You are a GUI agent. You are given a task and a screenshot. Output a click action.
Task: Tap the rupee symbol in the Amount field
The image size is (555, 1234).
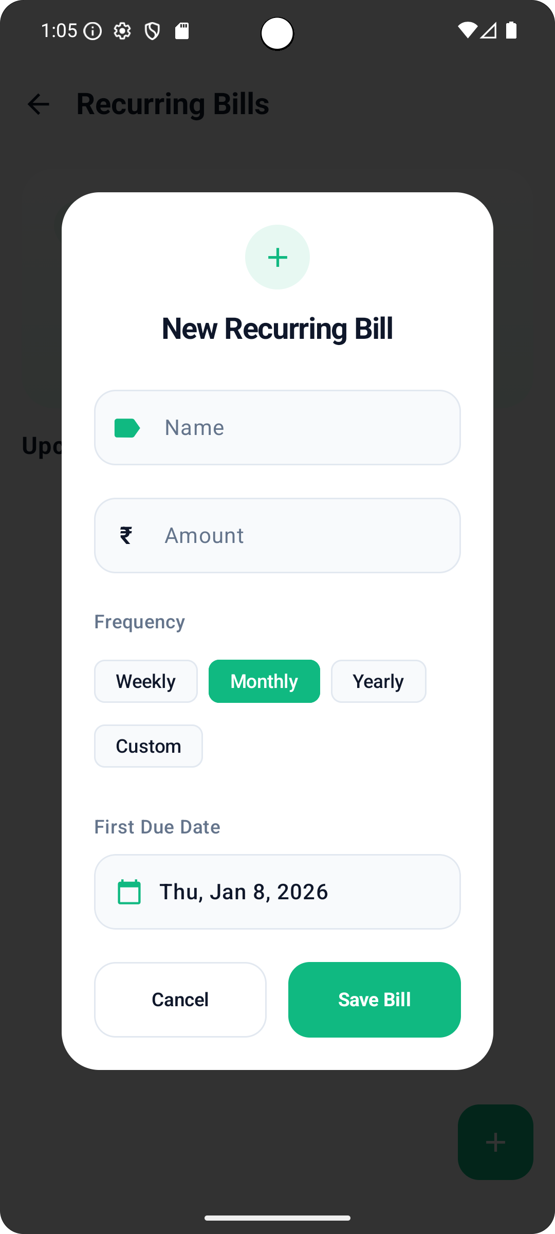126,535
